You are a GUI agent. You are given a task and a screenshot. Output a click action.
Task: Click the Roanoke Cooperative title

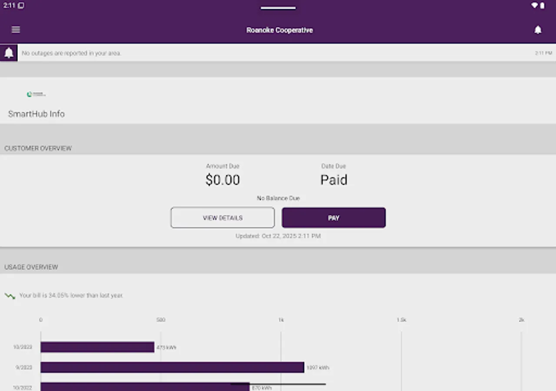279,30
